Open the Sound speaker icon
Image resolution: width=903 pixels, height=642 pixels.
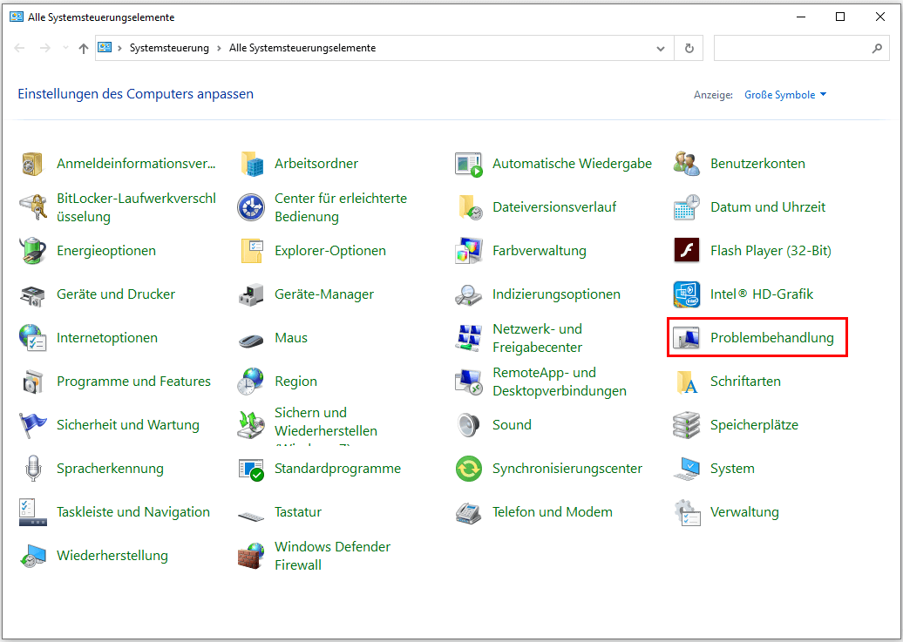[469, 425]
